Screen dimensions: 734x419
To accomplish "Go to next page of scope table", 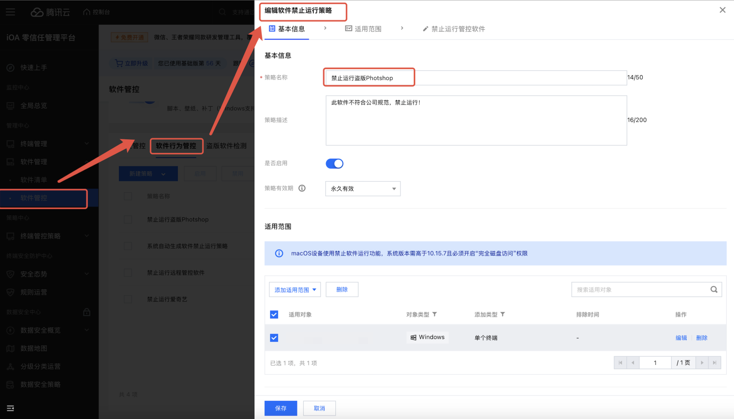I will click(702, 363).
